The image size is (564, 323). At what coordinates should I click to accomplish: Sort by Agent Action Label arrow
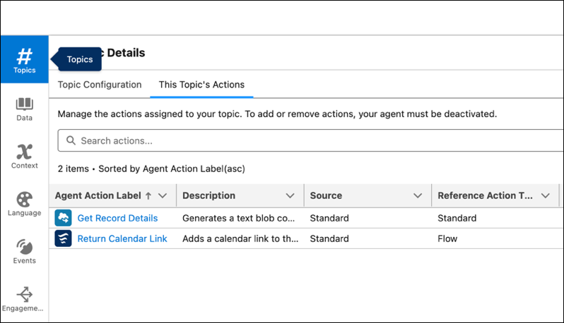click(148, 195)
